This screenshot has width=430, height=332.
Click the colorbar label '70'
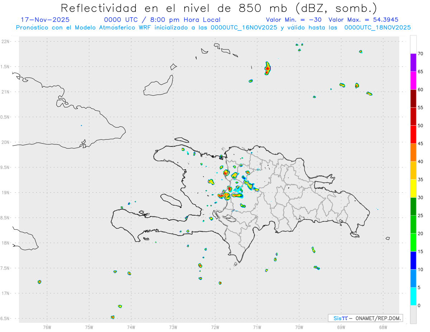421,54
